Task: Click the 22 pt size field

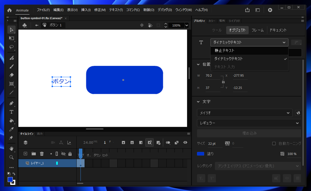Action: tap(215, 144)
